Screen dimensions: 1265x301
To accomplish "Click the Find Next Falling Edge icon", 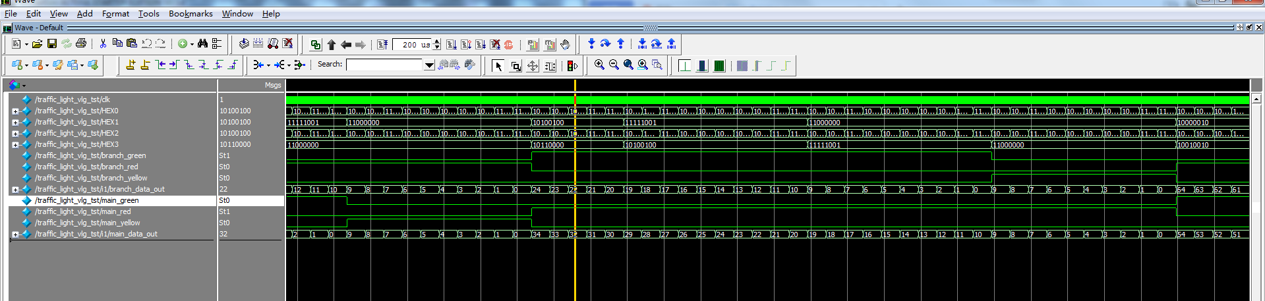I will pyautogui.click(x=203, y=65).
